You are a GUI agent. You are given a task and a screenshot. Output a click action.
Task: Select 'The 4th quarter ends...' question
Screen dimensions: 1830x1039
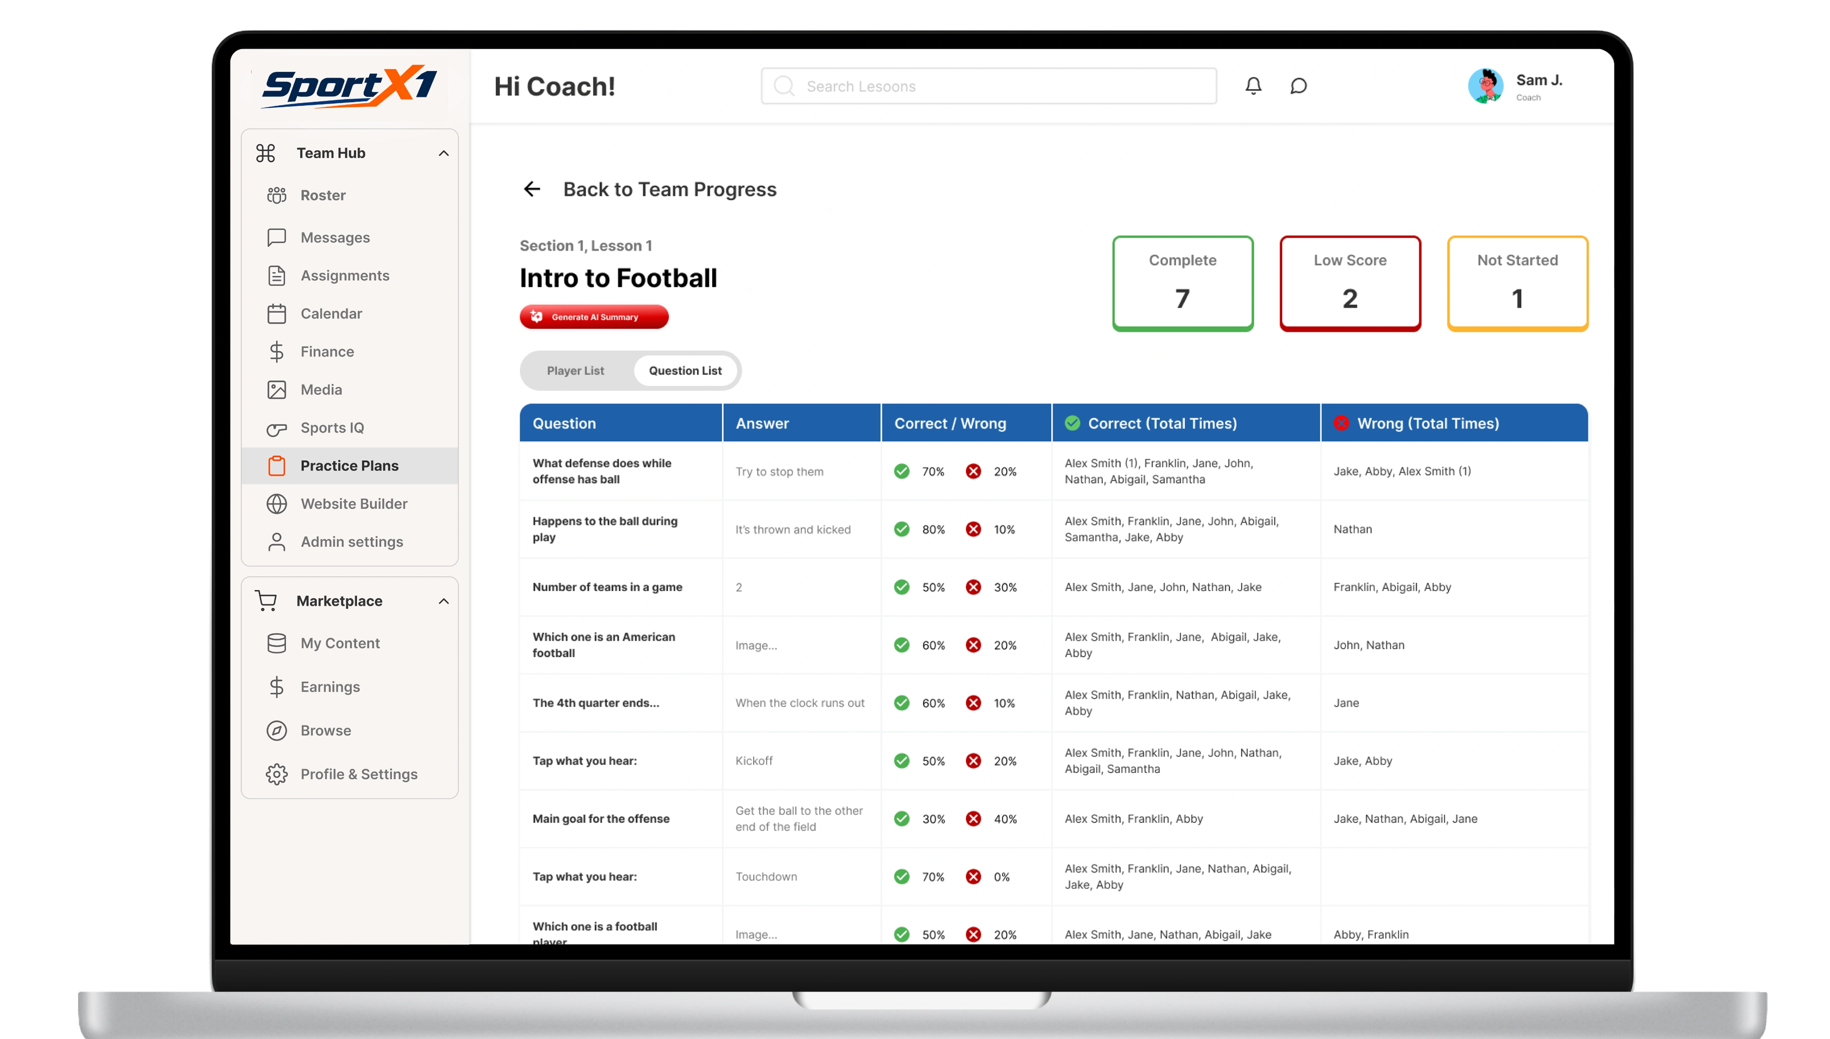[x=596, y=703]
